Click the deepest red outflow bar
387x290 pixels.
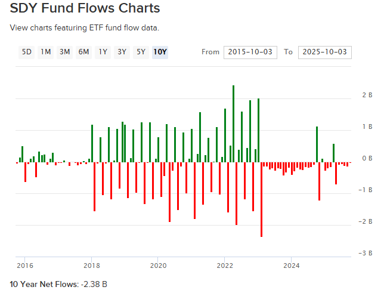[x=261, y=199]
